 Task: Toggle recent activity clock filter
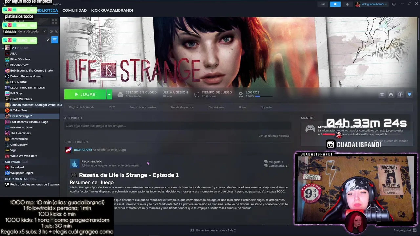click(51, 31)
